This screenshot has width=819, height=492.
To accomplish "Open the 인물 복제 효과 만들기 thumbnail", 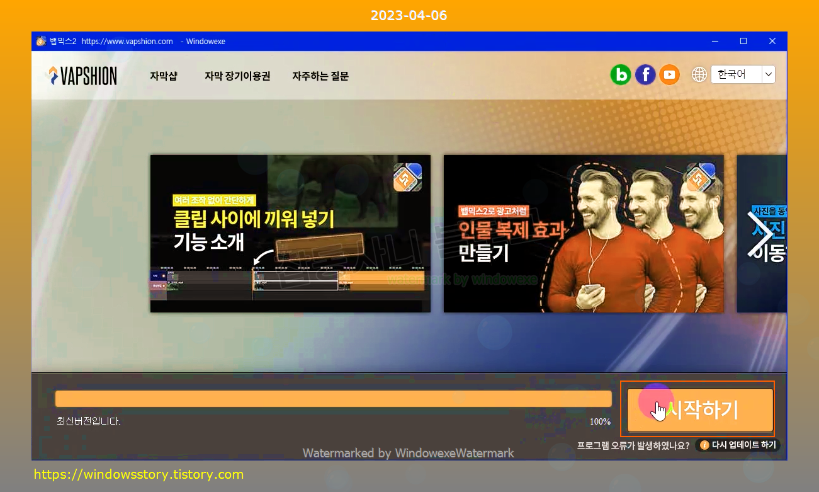I will pyautogui.click(x=584, y=234).
